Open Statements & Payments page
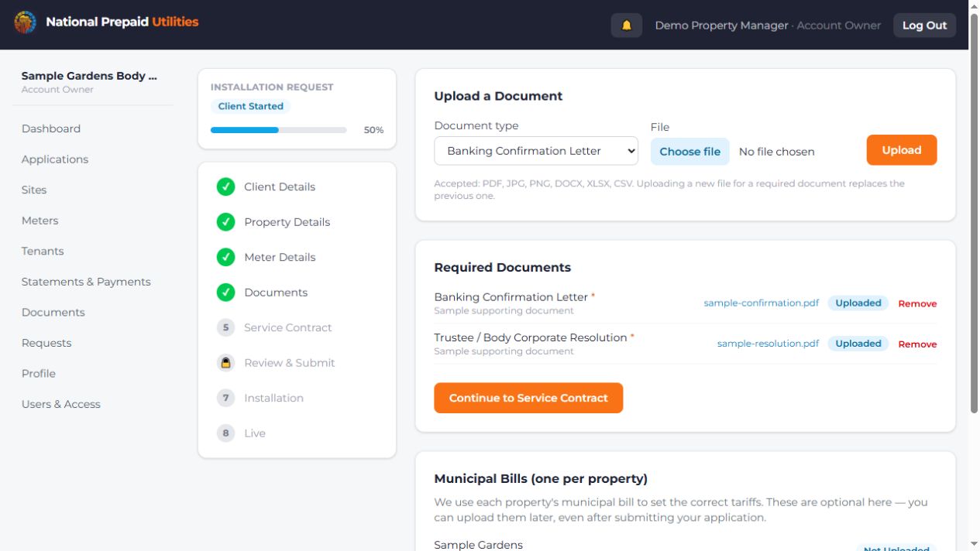980x551 pixels. [x=86, y=282]
